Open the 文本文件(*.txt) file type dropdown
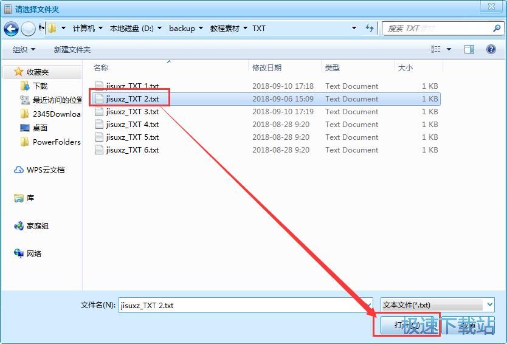This screenshot has width=507, height=344. pos(438,305)
